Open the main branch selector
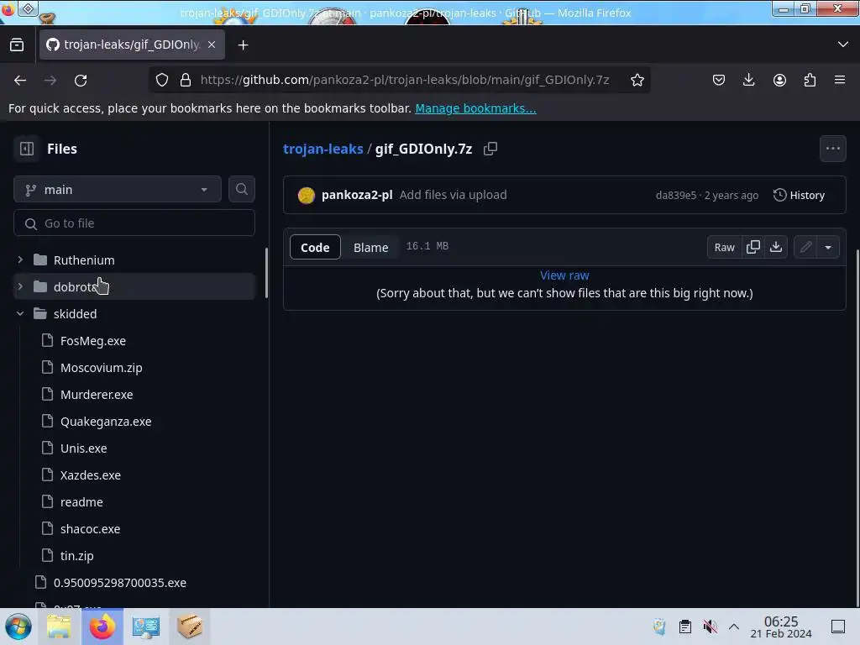 [118, 189]
